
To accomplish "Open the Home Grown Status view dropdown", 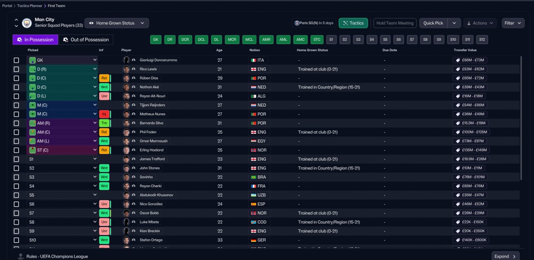I will 117,23.
